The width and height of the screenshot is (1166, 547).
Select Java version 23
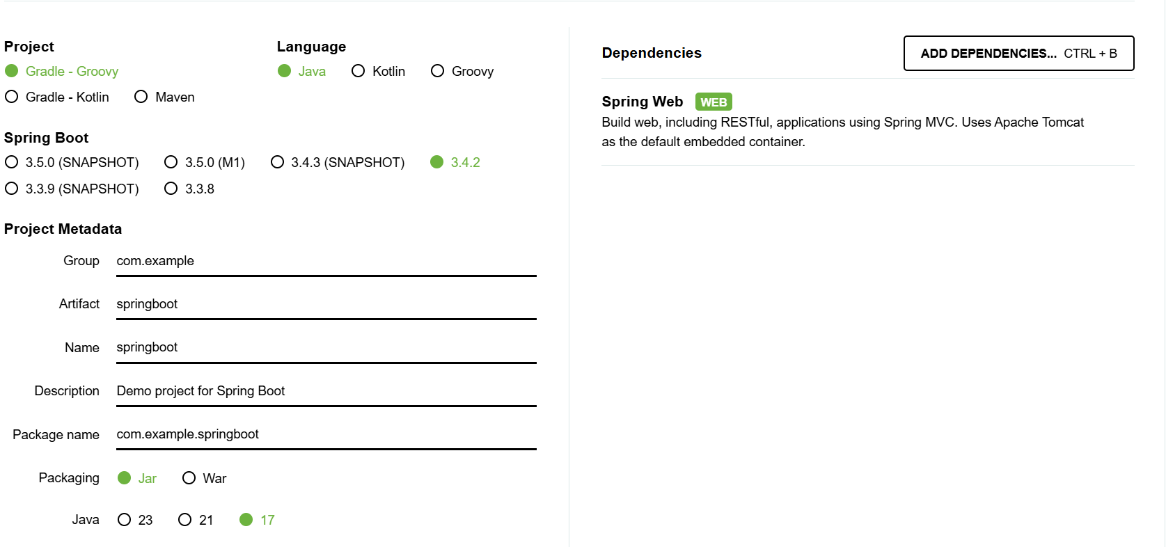135,520
